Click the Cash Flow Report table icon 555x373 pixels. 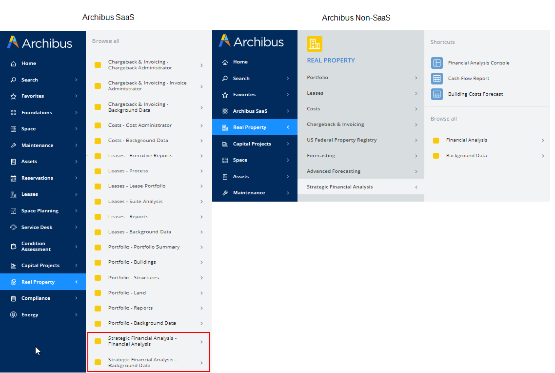[x=437, y=78]
